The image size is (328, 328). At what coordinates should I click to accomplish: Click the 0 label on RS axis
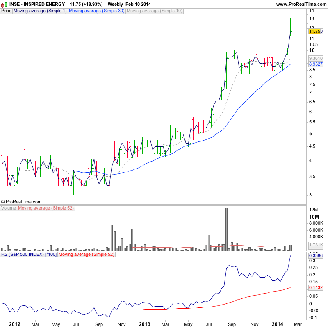click(310, 303)
